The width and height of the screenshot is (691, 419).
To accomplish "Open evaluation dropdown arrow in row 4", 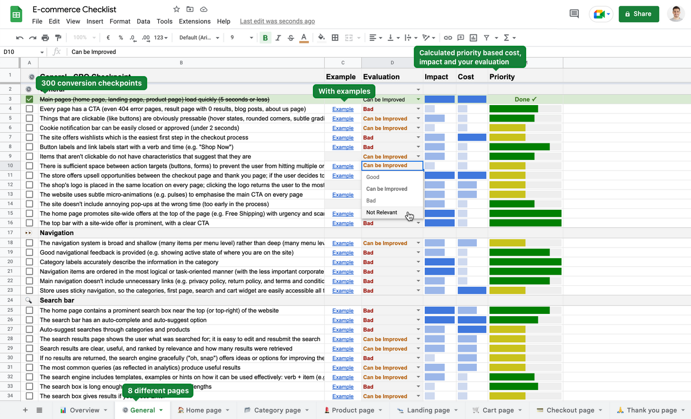I will 418,109.
